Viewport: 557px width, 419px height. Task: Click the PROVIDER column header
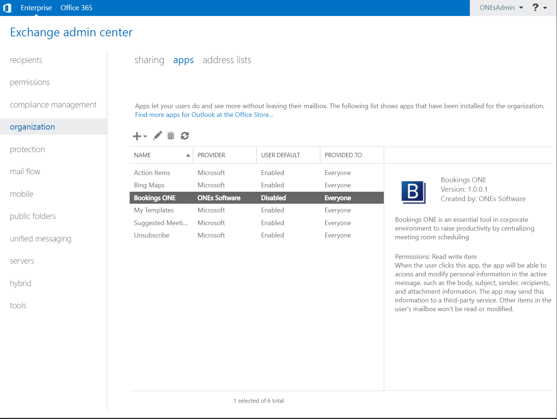pos(211,155)
